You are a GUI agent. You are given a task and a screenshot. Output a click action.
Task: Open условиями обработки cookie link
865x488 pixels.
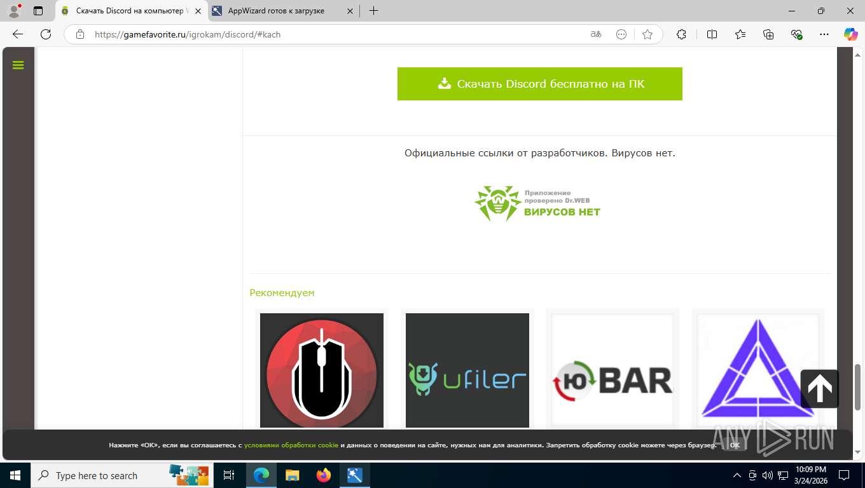point(291,445)
